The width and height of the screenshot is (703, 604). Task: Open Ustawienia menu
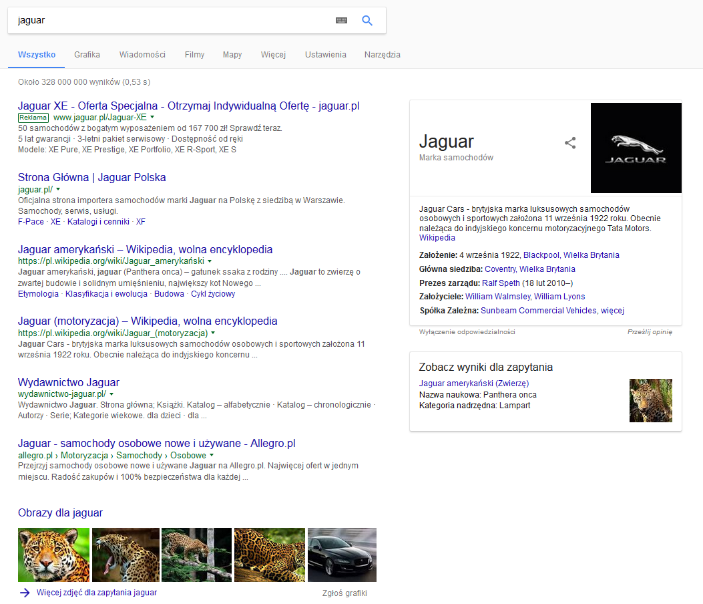pyautogui.click(x=326, y=55)
